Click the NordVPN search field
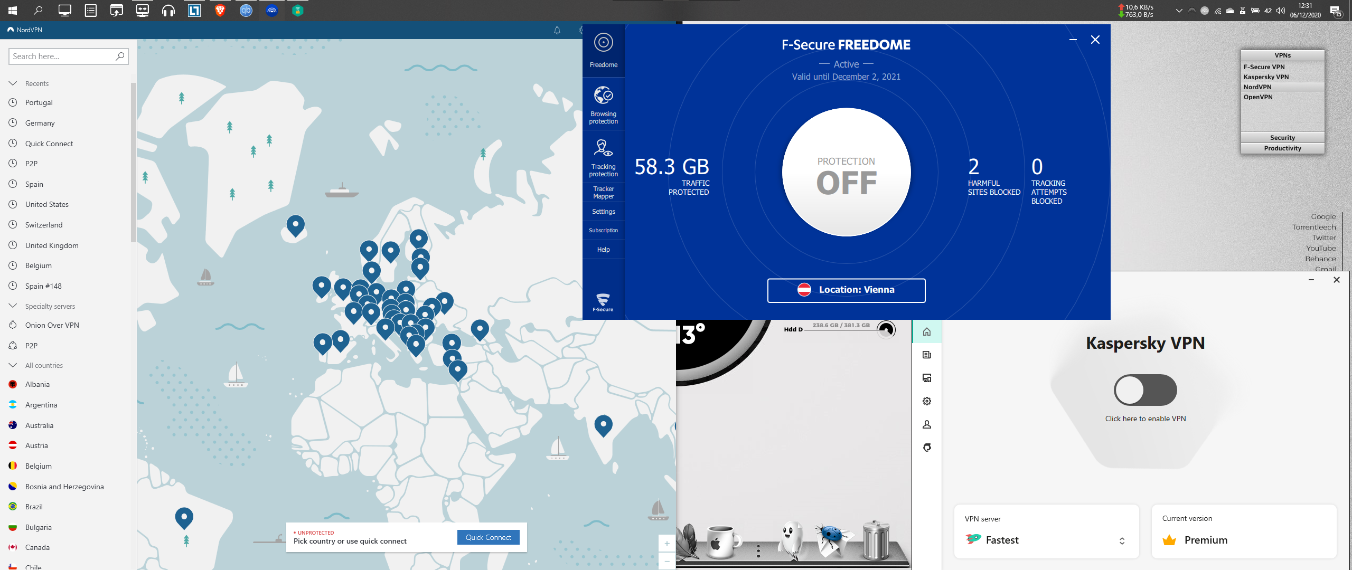 (62, 56)
